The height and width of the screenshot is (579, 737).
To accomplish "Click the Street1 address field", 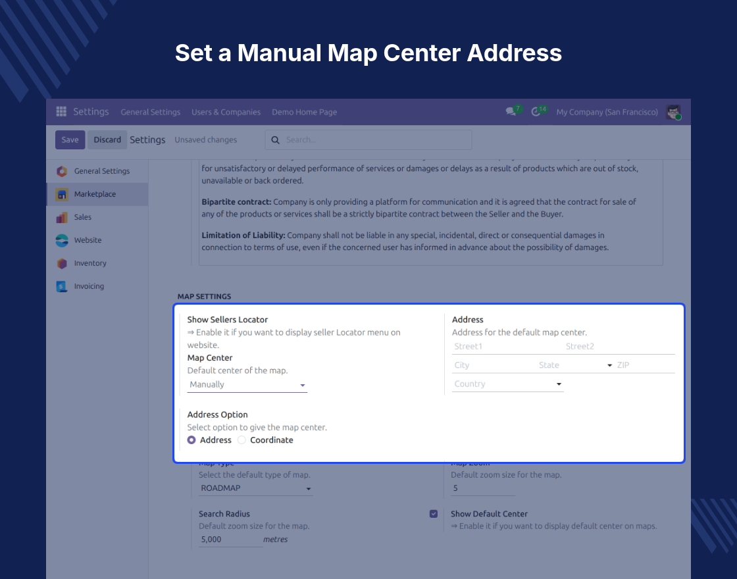I will click(x=507, y=346).
